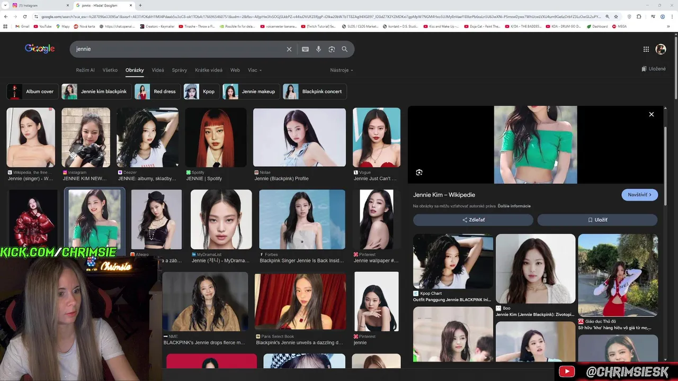Click the Navštíviť visit button

[x=640, y=195]
